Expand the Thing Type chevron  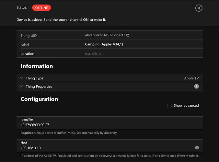[x=21, y=78]
